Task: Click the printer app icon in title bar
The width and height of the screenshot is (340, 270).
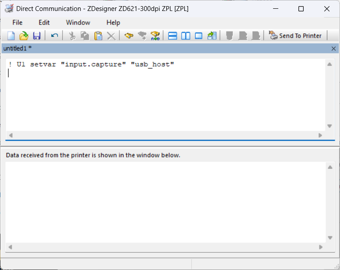Action: [9, 8]
